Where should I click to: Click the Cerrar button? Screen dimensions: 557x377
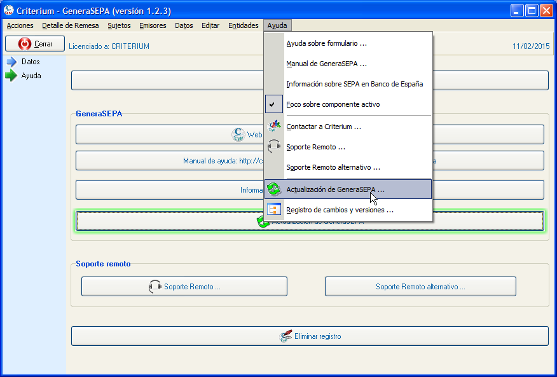click(35, 44)
